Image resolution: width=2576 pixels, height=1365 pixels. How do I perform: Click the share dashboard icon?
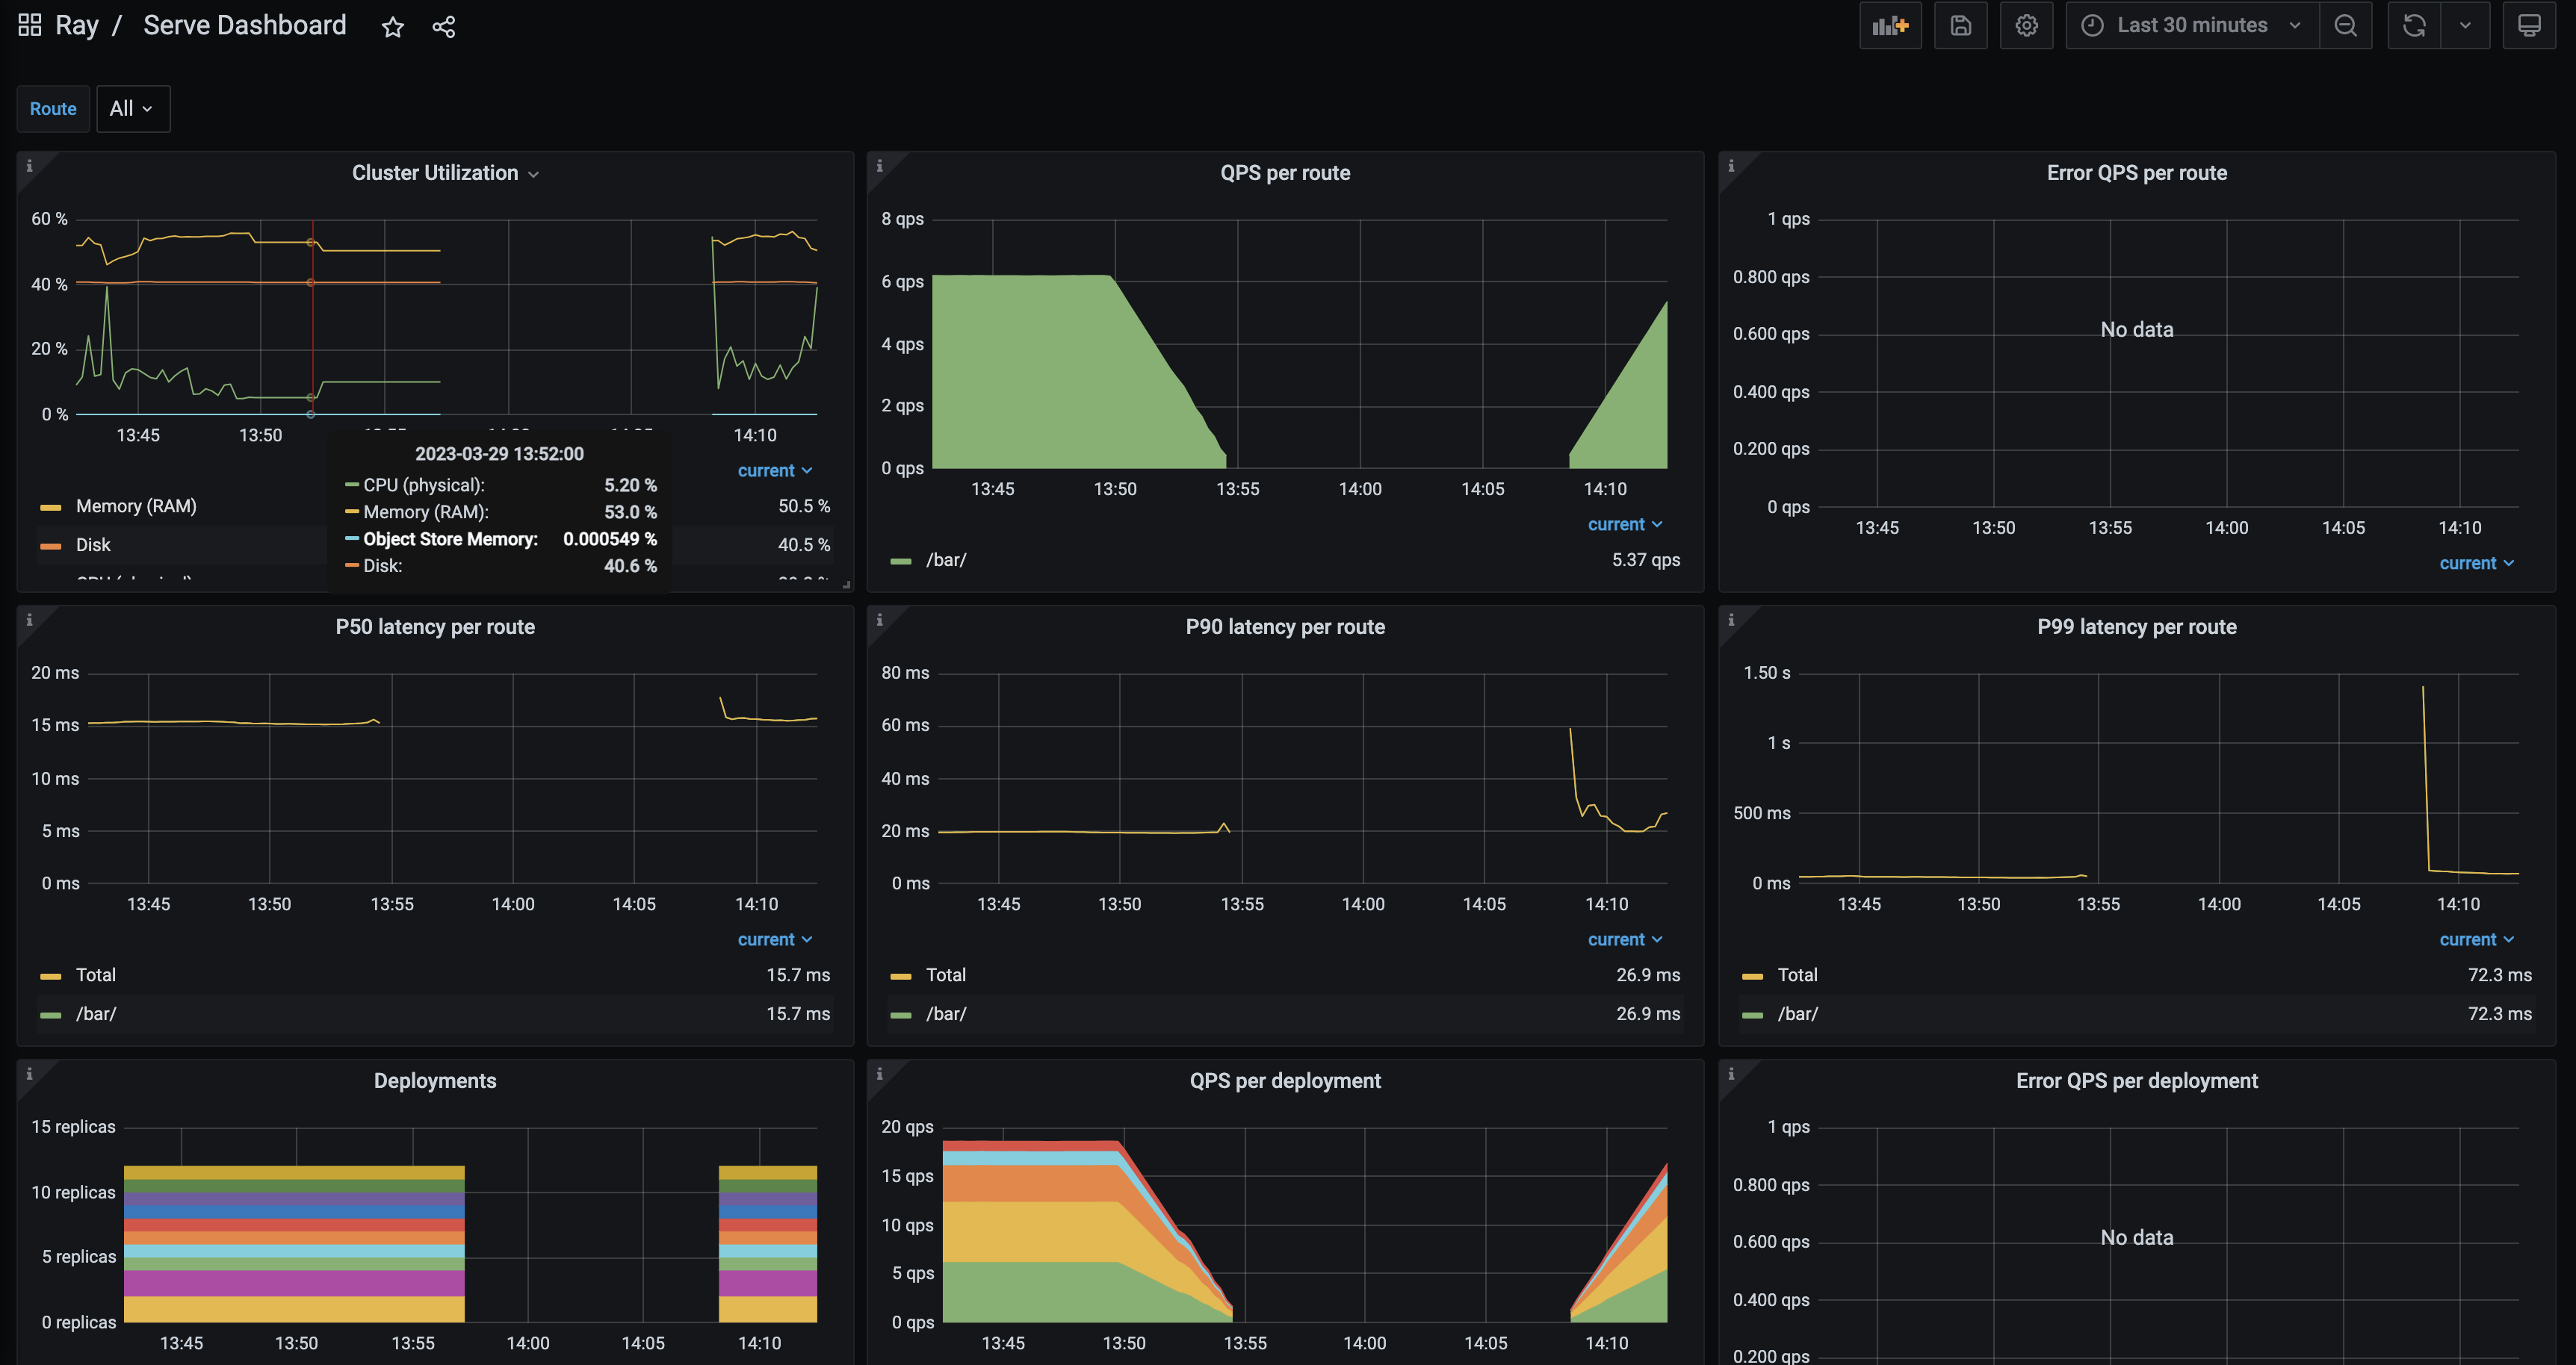click(443, 27)
